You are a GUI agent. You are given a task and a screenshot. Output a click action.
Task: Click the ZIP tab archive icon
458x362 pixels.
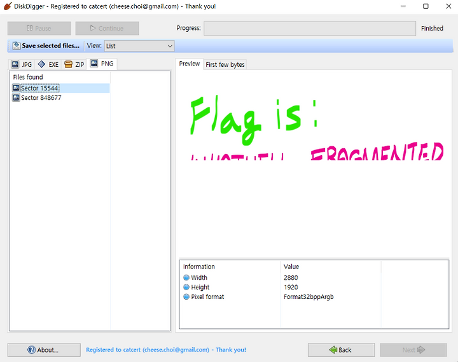[x=68, y=64]
